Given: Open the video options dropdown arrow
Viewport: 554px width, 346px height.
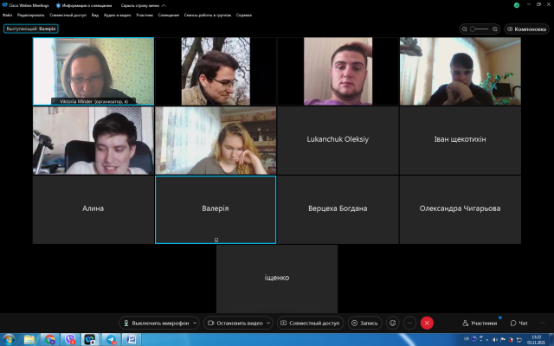Looking at the screenshot, I should (x=268, y=323).
